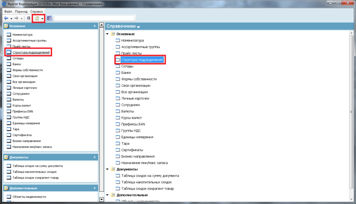Image resolution: width=356 pixels, height=204 pixels.
Task: Open Таблица накопительных скидок sidebar link
Action: click(x=35, y=172)
